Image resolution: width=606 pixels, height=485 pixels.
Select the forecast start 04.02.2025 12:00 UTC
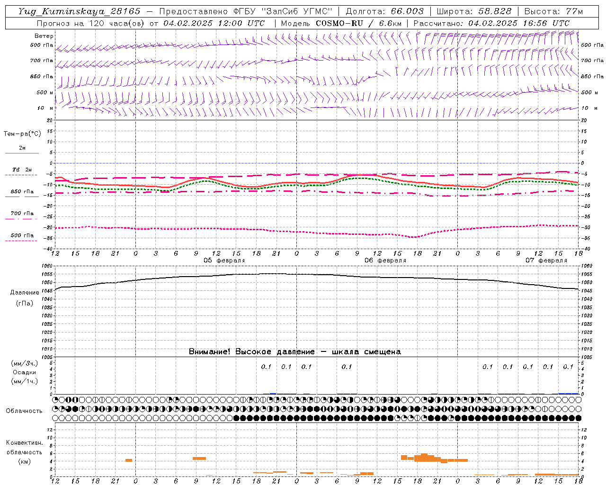click(x=214, y=23)
